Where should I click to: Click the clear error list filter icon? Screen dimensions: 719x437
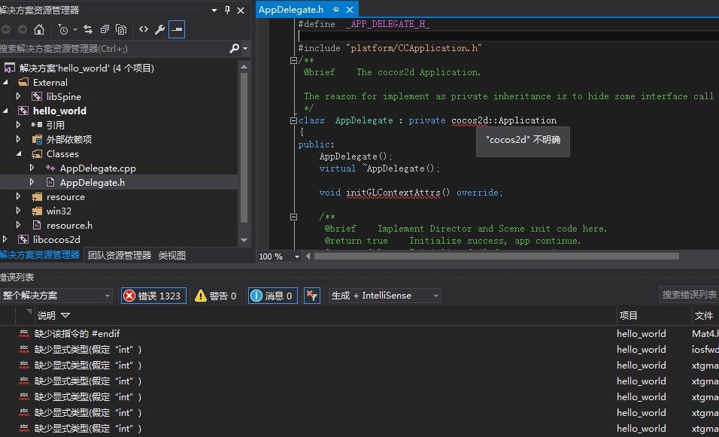point(311,296)
